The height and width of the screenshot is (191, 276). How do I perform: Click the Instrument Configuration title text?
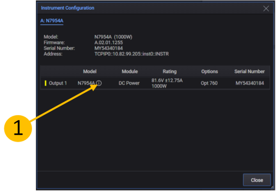point(67,8)
